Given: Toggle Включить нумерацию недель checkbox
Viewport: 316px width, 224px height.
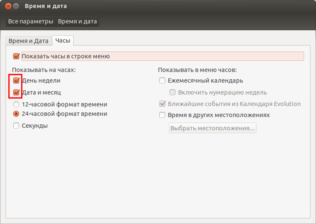Looking at the screenshot, I should click(172, 92).
